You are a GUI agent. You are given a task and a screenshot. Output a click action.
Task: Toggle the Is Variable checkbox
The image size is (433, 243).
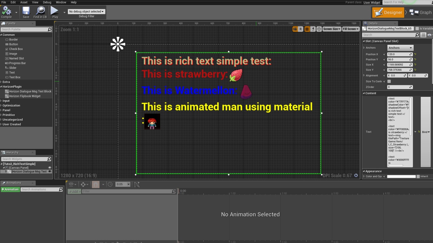coord(417,29)
